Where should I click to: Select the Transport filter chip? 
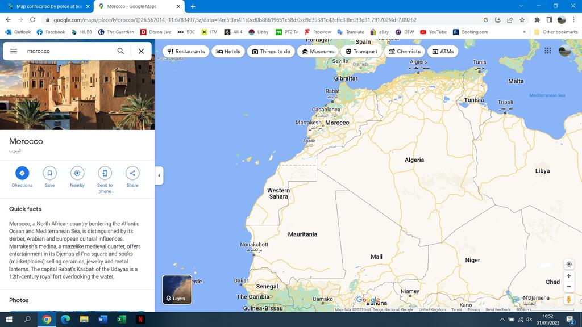(x=361, y=52)
